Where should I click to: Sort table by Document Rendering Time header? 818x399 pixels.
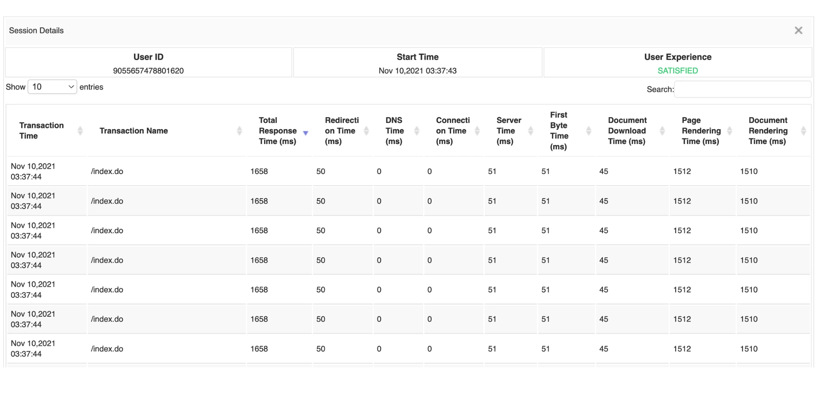point(767,130)
